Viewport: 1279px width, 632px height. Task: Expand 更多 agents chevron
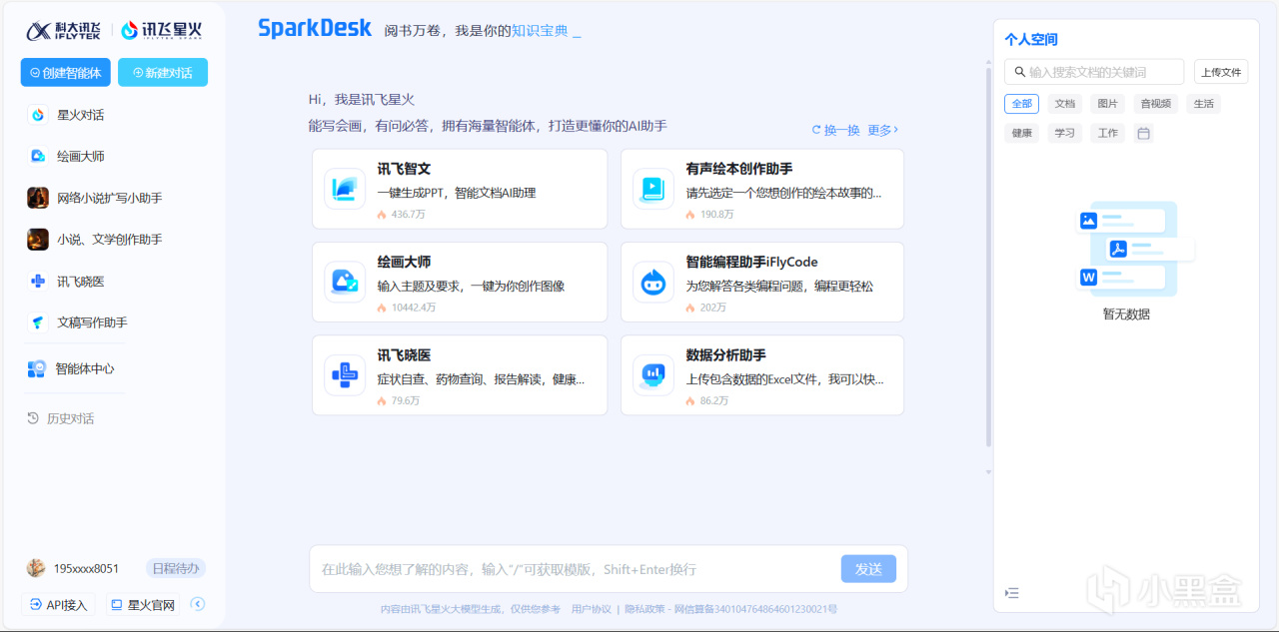pyautogui.click(x=895, y=130)
